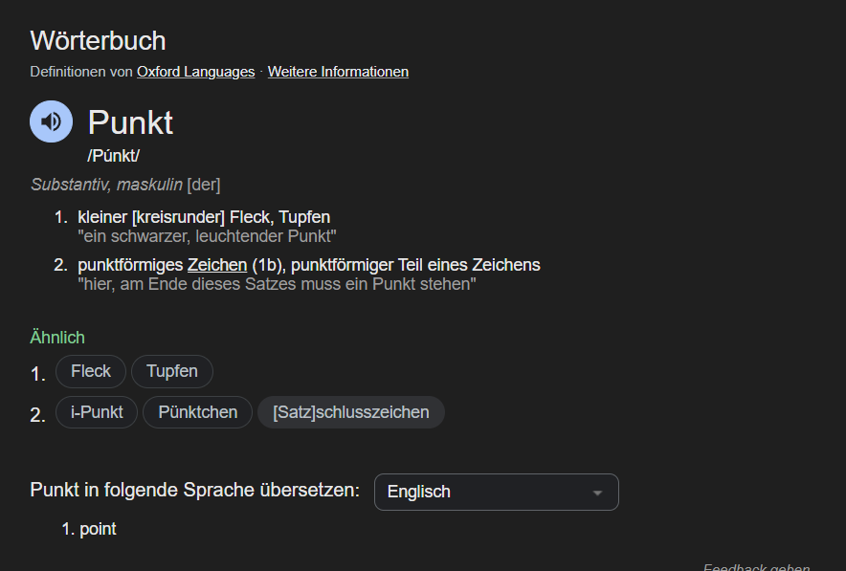This screenshot has height=571, width=846.
Task: Click the 'Substantiv, maskulin' grammar label
Action: (106, 185)
